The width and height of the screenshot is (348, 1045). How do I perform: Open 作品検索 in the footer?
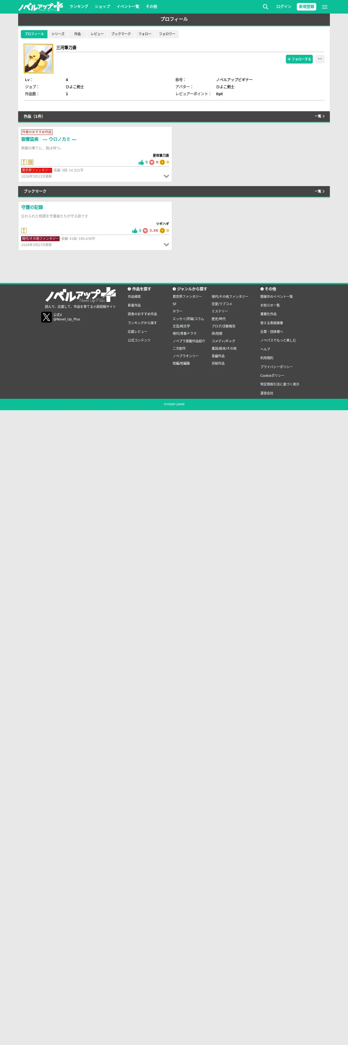click(134, 297)
